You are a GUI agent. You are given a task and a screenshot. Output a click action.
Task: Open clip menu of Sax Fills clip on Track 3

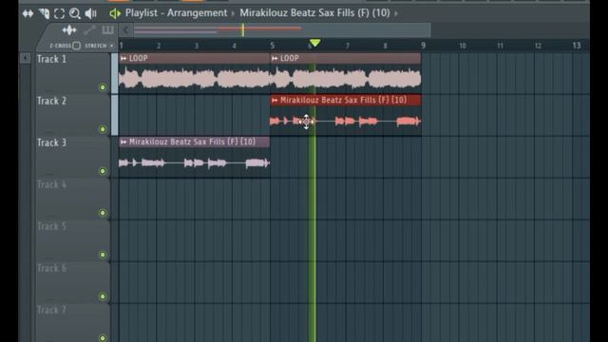[x=123, y=142]
